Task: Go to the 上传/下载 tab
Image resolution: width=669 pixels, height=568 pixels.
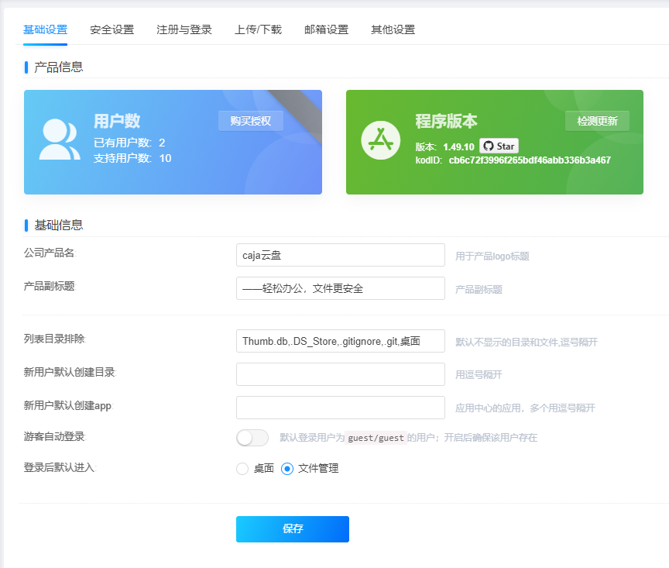Action: pyautogui.click(x=258, y=30)
